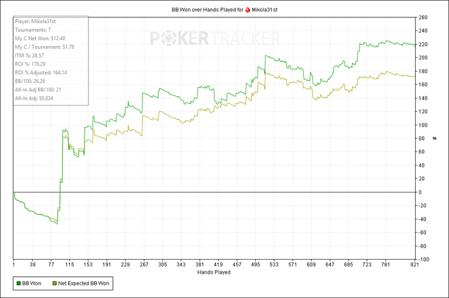Viewport: 449px width, 298px height.
Task: Click the green BB Won legend swatch
Action: point(19,283)
